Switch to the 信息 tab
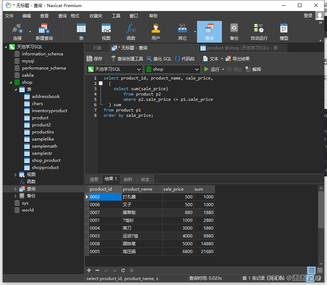Screen dimensions: 327x285 coord(94,179)
